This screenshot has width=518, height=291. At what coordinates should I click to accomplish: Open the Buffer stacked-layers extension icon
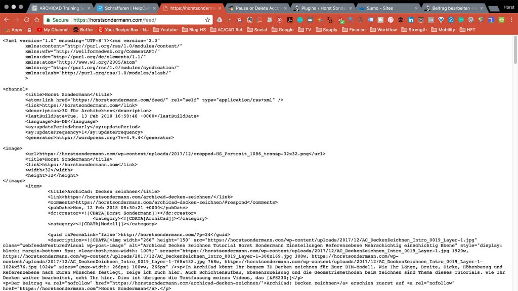click(402, 19)
